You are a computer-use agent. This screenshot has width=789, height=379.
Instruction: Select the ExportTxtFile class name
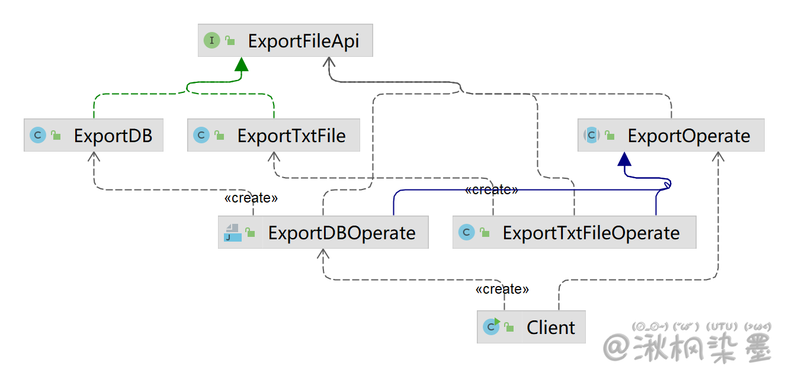click(291, 136)
